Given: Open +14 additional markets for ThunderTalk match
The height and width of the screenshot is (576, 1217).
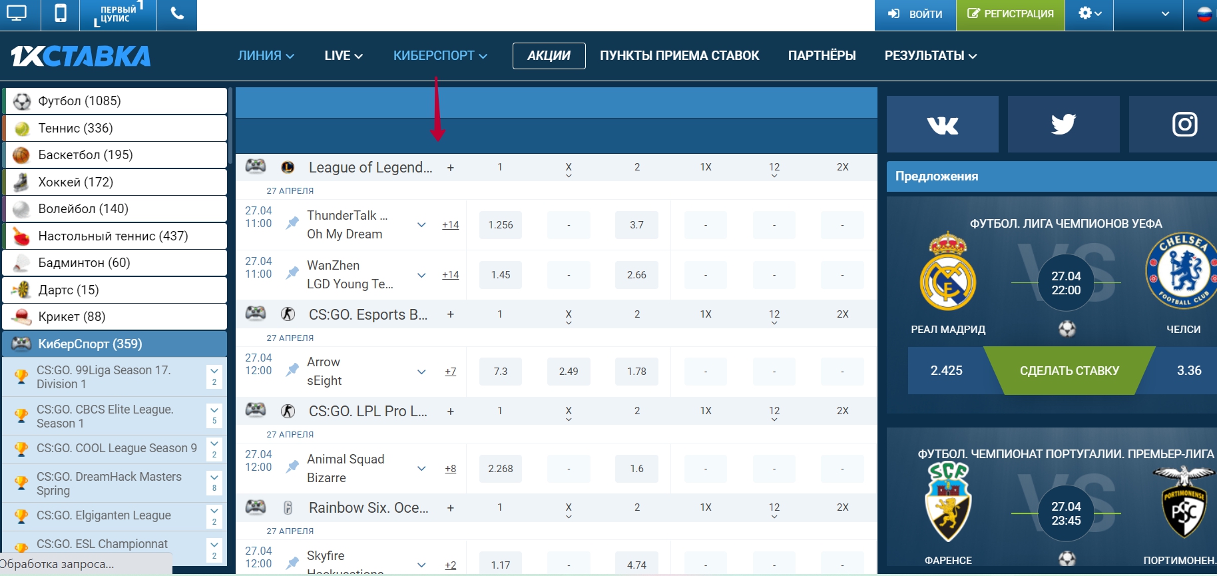Looking at the screenshot, I should [450, 225].
